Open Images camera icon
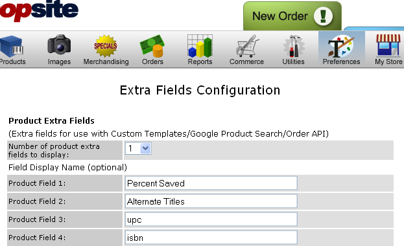Viewport: 404px width, 246px height. pos(59,45)
